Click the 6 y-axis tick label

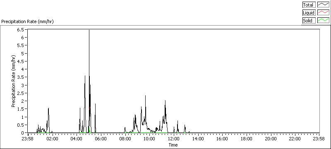pyautogui.click(x=22, y=38)
